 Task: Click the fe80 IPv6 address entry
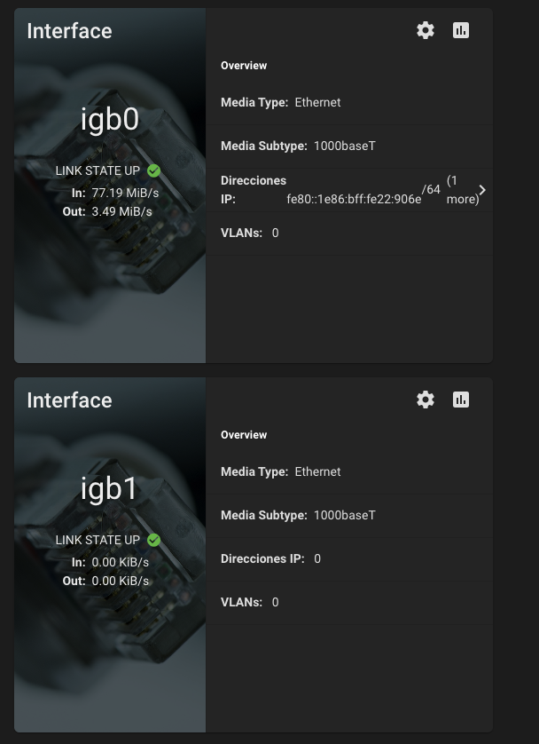[354, 200]
